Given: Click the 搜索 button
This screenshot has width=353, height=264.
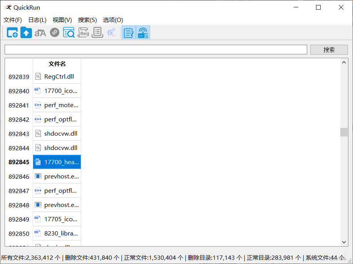Looking at the screenshot, I should [329, 49].
